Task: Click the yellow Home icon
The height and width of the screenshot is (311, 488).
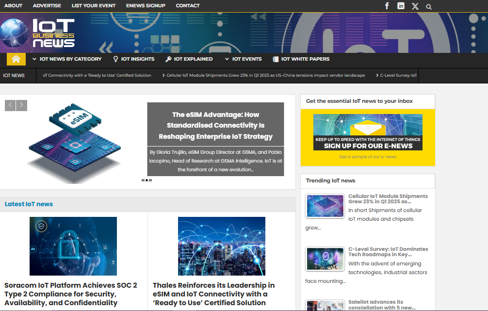Action: pos(16,59)
